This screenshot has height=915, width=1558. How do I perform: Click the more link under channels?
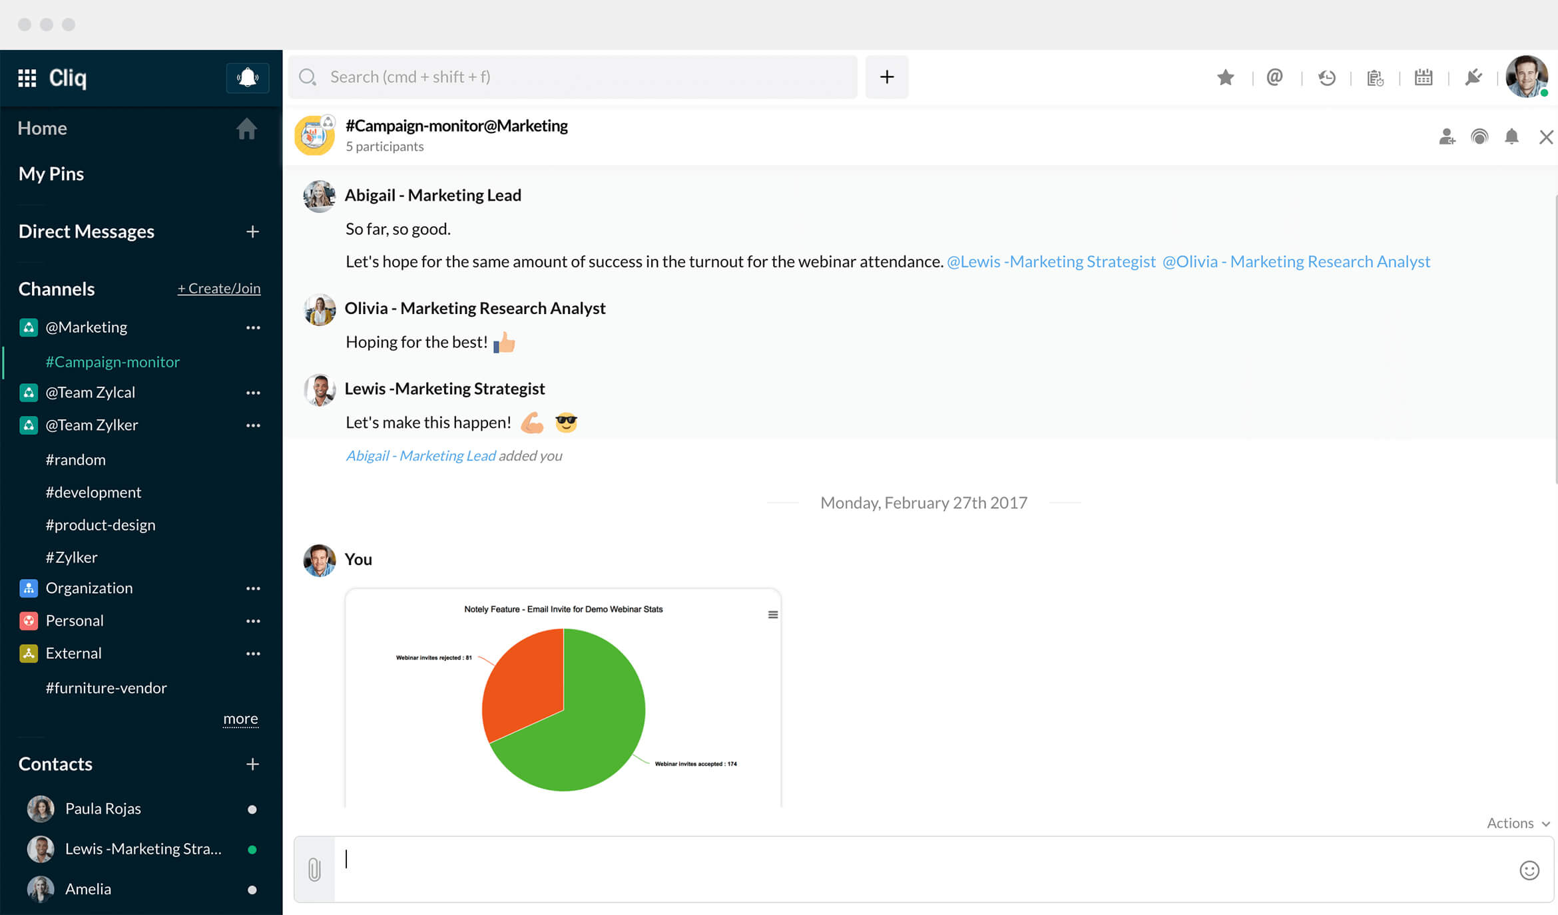pyautogui.click(x=240, y=719)
